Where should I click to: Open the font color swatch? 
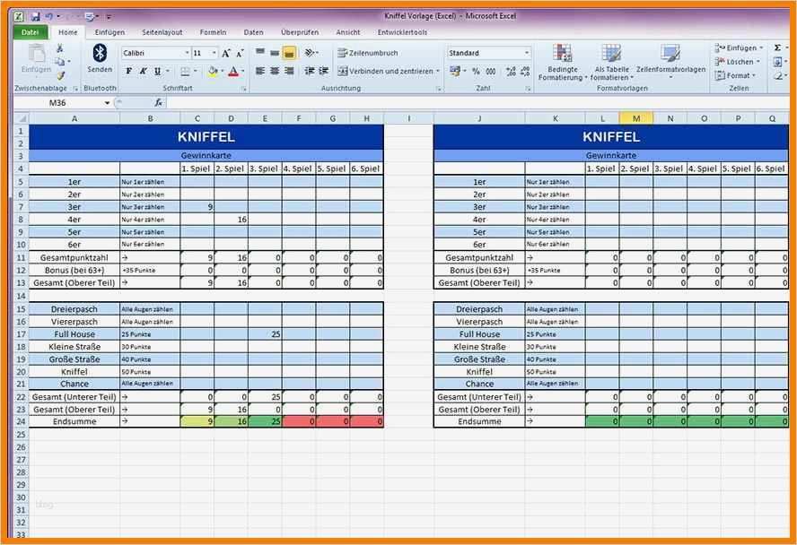pos(233,71)
